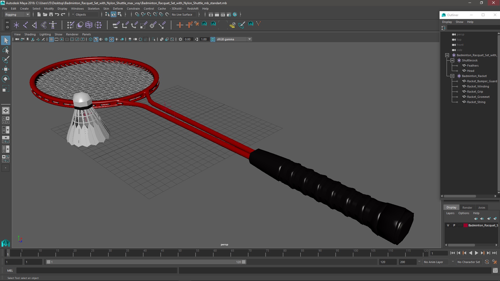Select Feathers node in the Outliner
Screen dimensions: 500x281
473,66
